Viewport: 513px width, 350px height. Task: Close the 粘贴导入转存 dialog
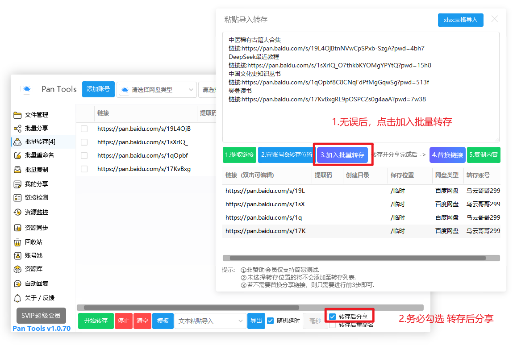coord(494,19)
